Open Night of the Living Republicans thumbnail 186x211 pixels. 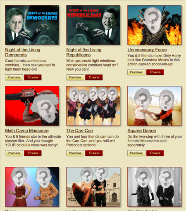point(93,25)
